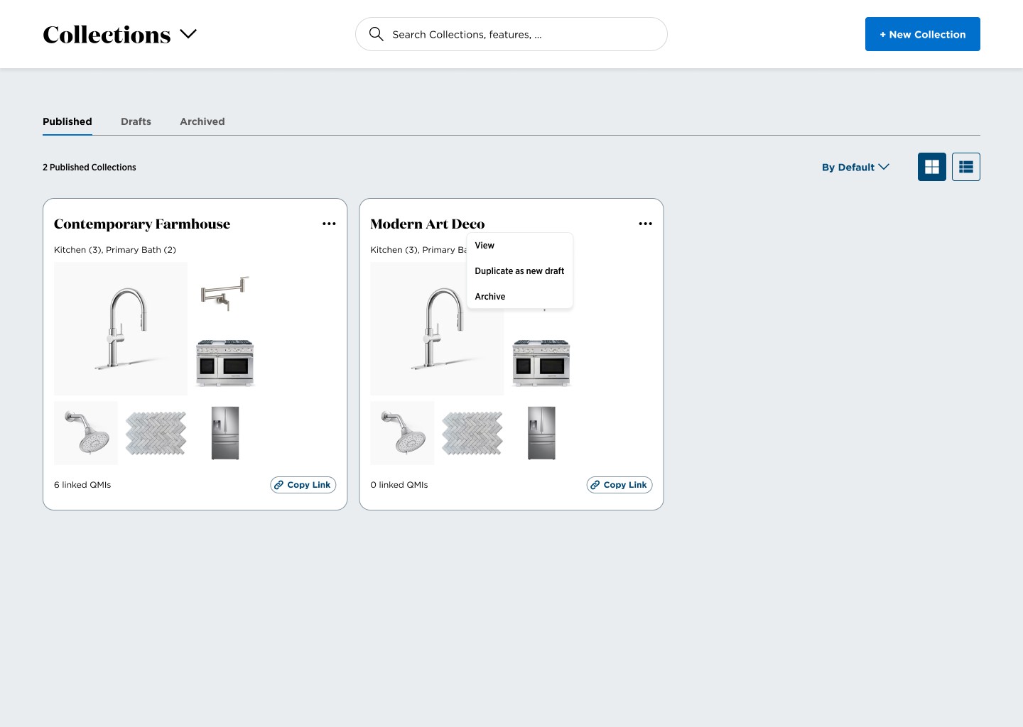Screen dimensions: 1023x727
Task: Choose Duplicate as new draft
Action: point(519,270)
